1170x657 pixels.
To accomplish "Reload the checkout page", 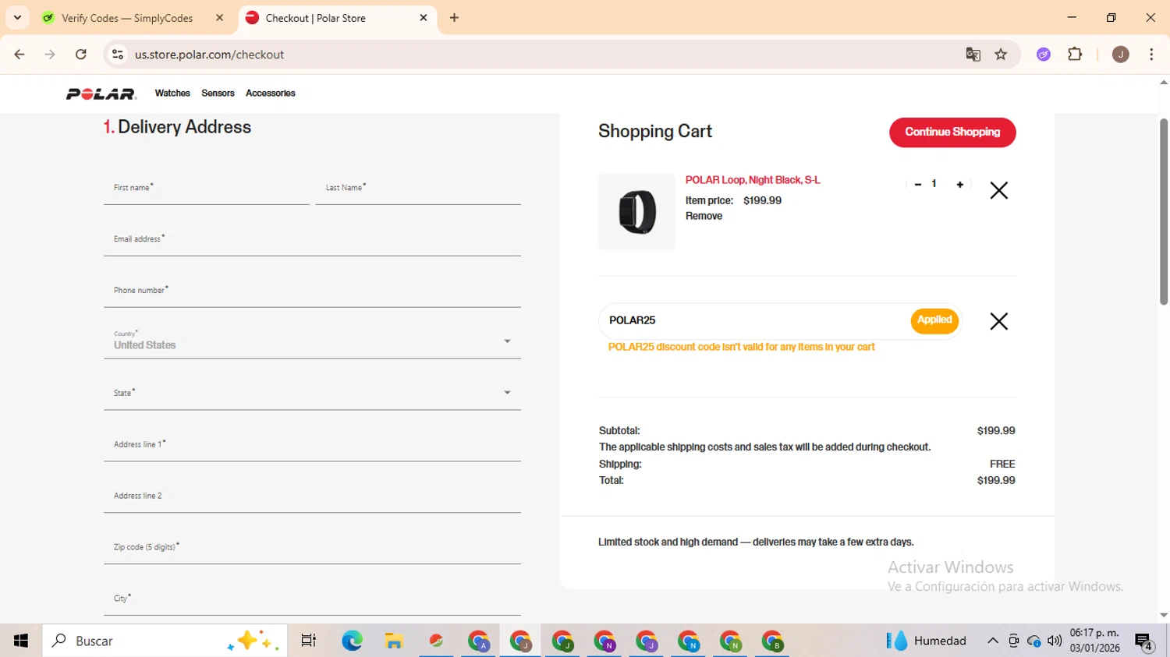I will tap(81, 55).
